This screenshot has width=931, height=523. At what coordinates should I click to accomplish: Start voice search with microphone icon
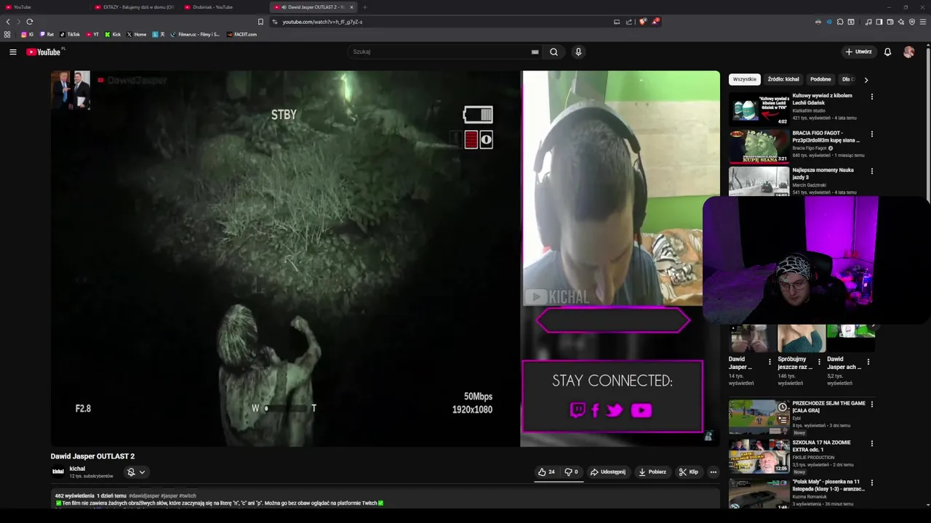(x=578, y=52)
